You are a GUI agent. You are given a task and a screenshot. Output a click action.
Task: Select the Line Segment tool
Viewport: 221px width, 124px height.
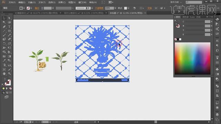[4, 31]
